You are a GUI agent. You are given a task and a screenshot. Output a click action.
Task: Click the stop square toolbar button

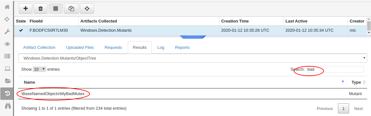click(56, 9)
